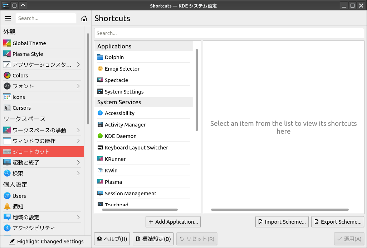
Task: Select ショートカット in sidebar
Action: 42,152
